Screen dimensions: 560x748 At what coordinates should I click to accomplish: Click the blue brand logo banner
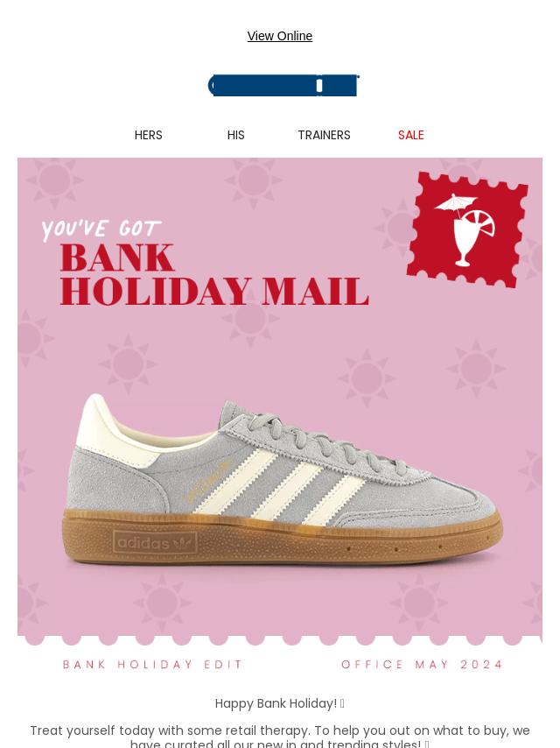tap(284, 85)
